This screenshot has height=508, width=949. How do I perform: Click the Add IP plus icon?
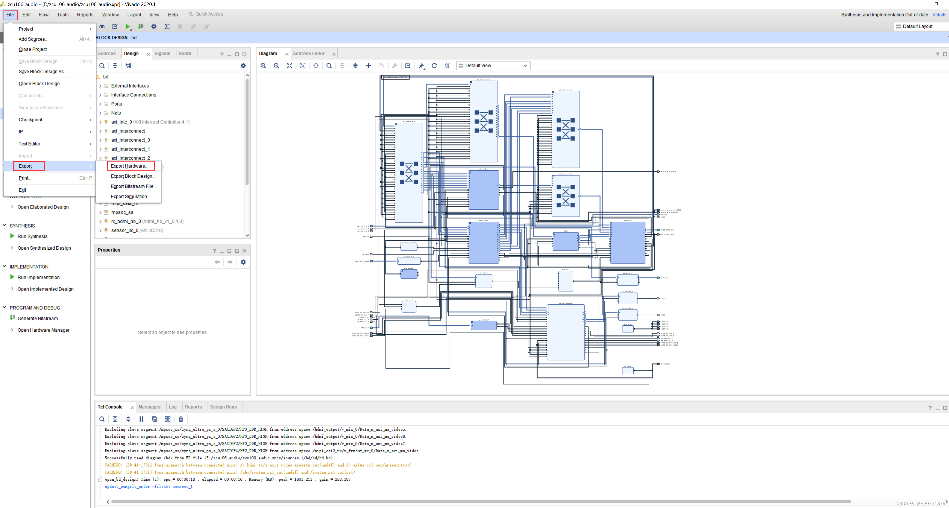click(x=368, y=66)
